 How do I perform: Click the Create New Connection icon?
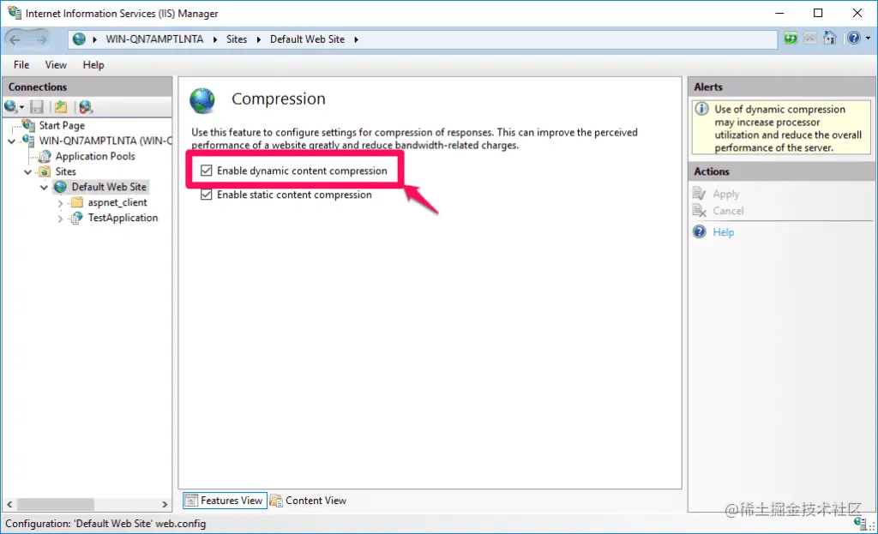tap(10, 106)
